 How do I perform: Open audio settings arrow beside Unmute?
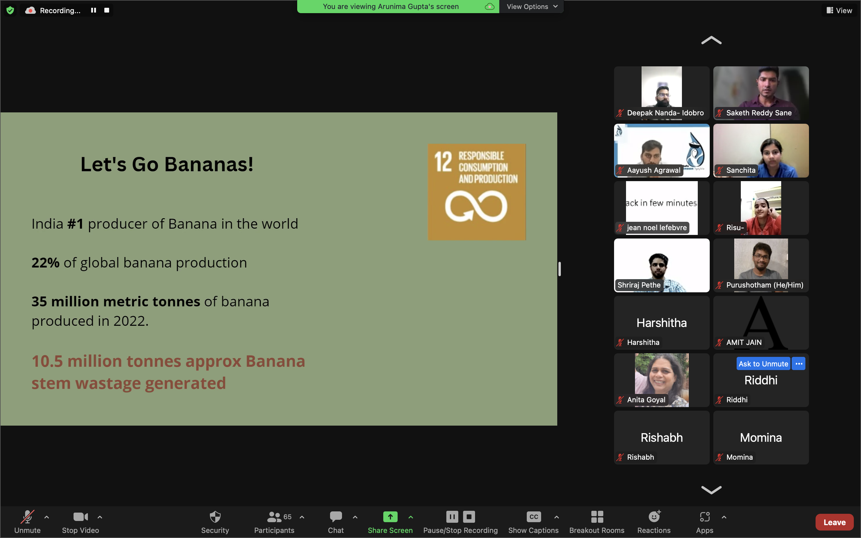pos(47,517)
